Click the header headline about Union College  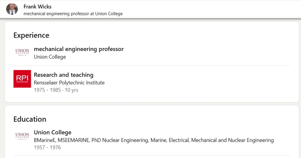pyautogui.click(x=73, y=14)
